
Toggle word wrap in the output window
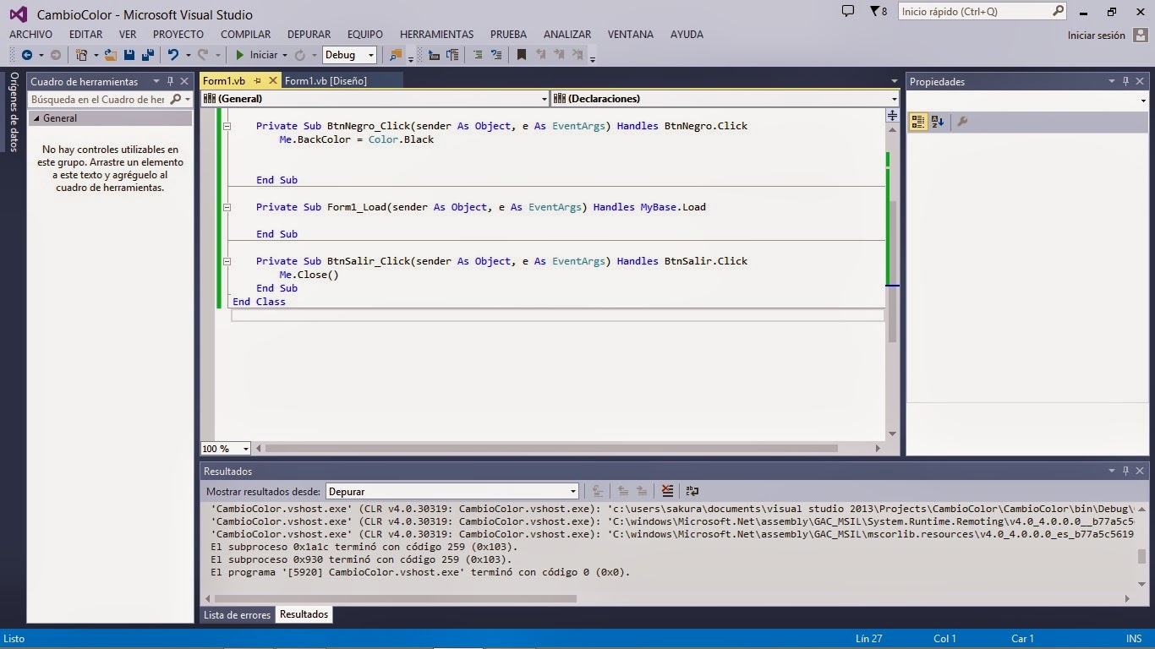[x=692, y=491]
